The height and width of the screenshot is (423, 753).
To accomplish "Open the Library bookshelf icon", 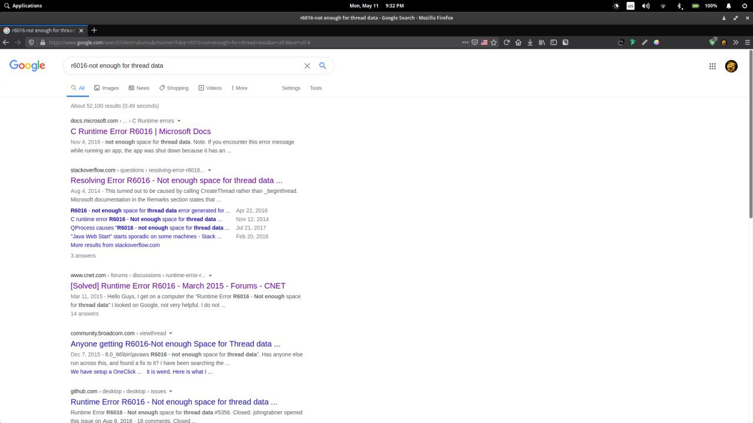I will (x=542, y=42).
